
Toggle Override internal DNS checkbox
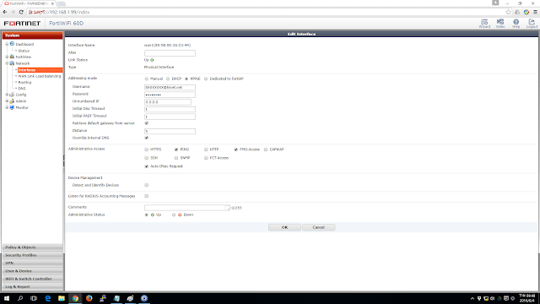pyautogui.click(x=146, y=138)
